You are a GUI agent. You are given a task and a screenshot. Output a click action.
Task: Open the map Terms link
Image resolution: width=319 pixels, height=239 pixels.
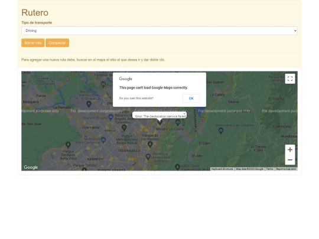click(x=269, y=169)
